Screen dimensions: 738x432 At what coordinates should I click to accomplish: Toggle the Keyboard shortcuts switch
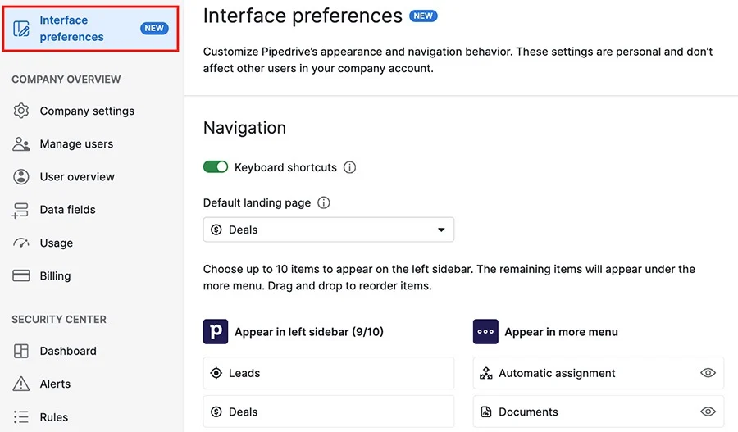216,167
